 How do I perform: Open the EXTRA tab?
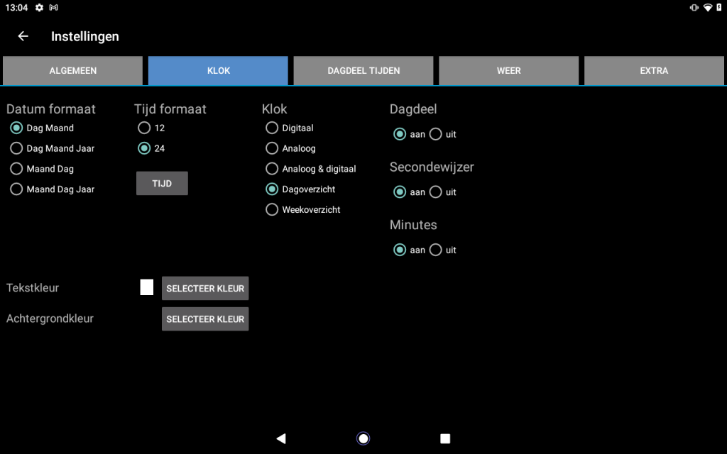tap(654, 71)
